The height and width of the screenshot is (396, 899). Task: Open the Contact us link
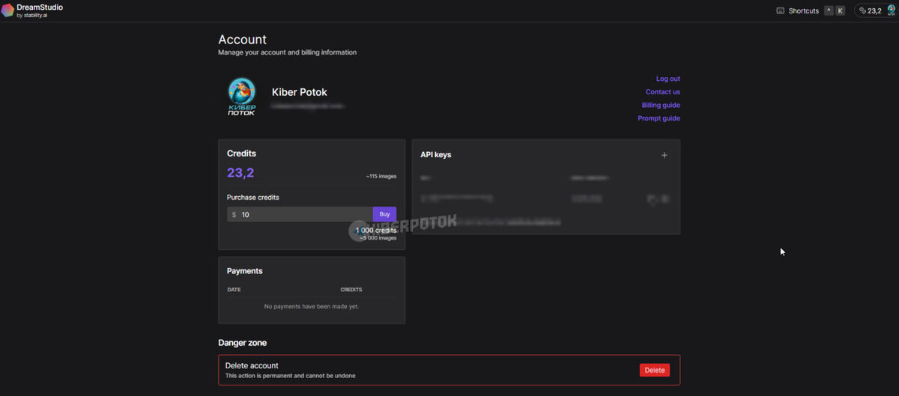[663, 92]
